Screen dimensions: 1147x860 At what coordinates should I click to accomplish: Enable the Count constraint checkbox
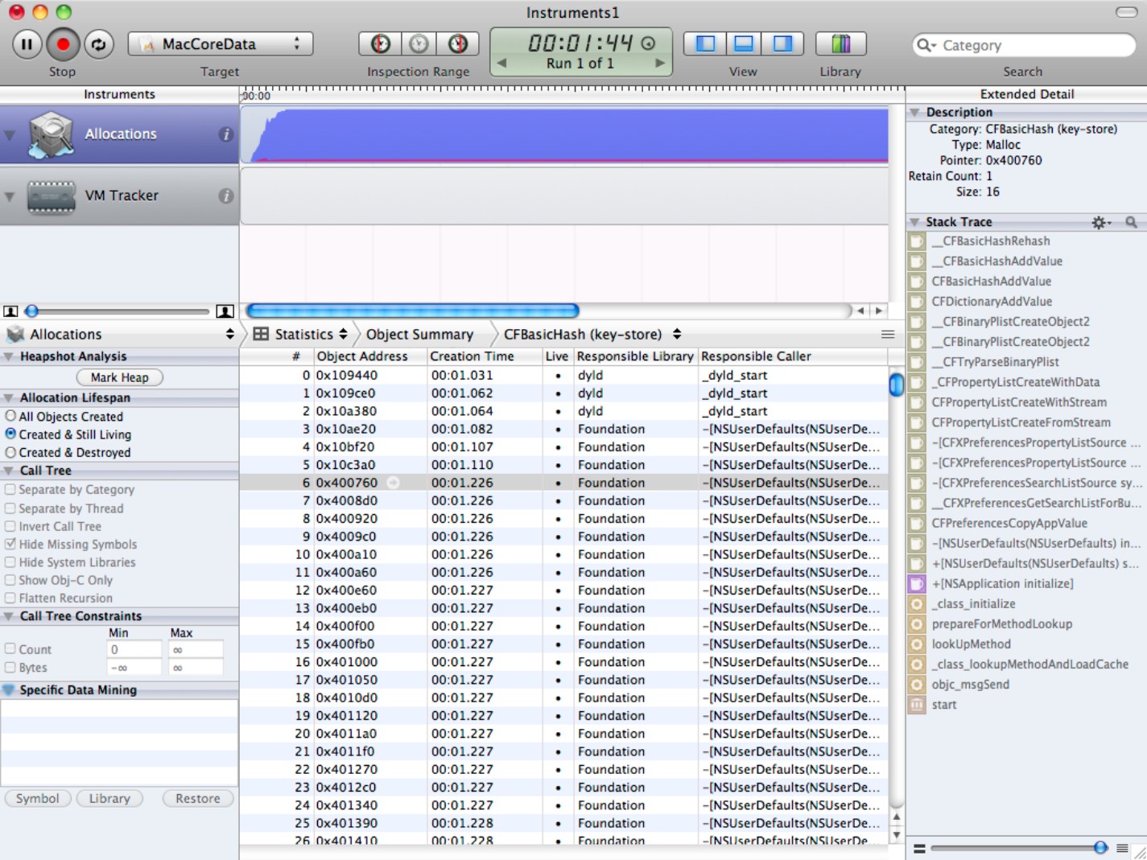10,648
